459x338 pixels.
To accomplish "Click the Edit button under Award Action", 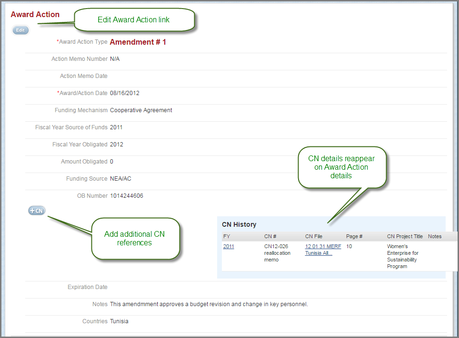I will pyautogui.click(x=20, y=30).
